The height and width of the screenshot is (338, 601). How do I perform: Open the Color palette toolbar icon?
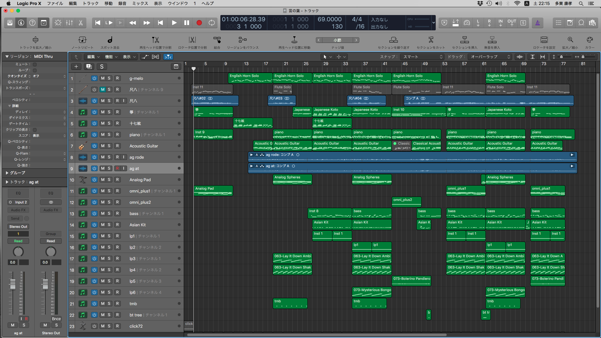[x=589, y=40]
